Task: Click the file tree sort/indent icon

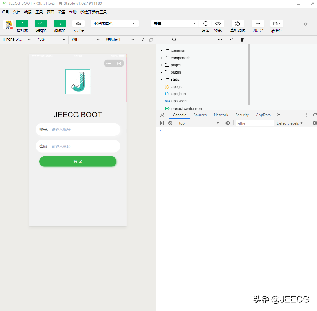Action: 232,40
